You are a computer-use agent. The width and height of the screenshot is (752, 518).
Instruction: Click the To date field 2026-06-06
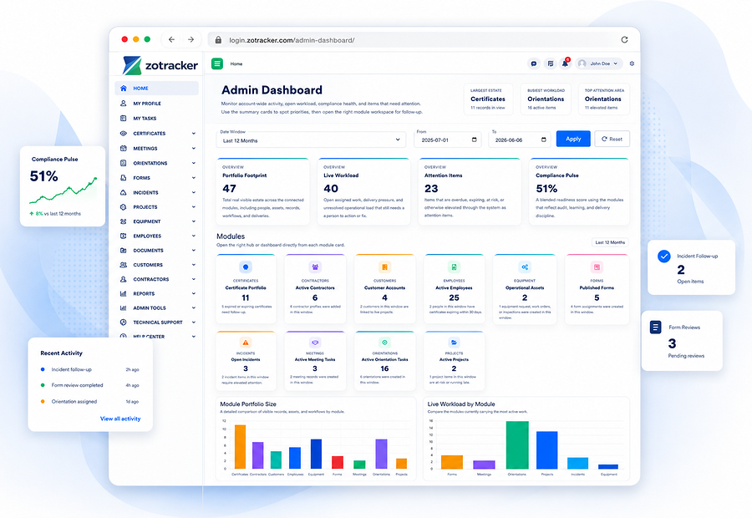[520, 140]
